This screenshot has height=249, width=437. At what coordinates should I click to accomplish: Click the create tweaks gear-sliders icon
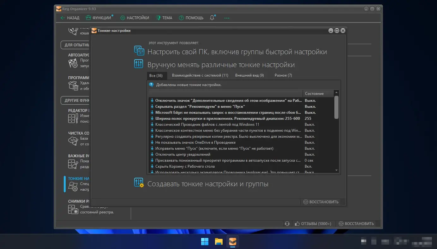[139, 182]
